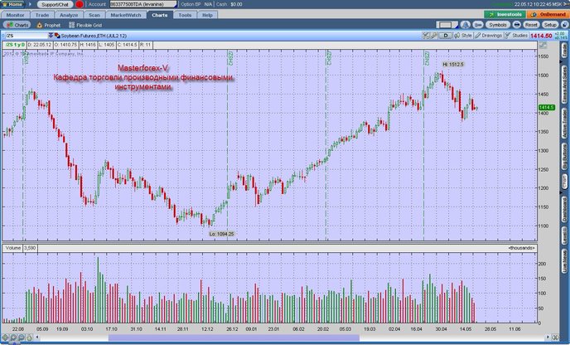Open the Drawings menu
The image size is (570, 345).
click(x=489, y=36)
